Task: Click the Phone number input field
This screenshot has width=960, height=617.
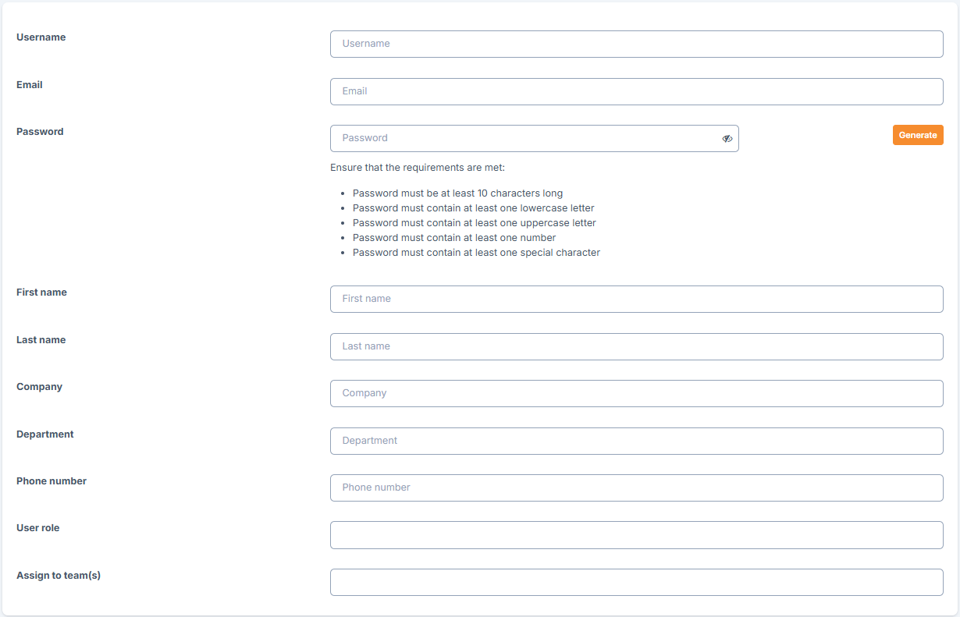Action: click(637, 488)
